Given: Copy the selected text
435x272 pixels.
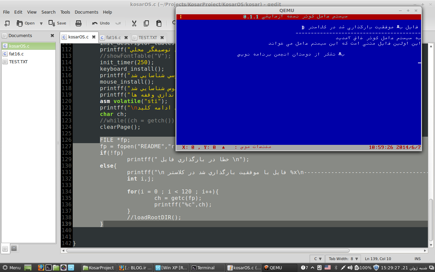Looking at the screenshot, I should (146, 23).
